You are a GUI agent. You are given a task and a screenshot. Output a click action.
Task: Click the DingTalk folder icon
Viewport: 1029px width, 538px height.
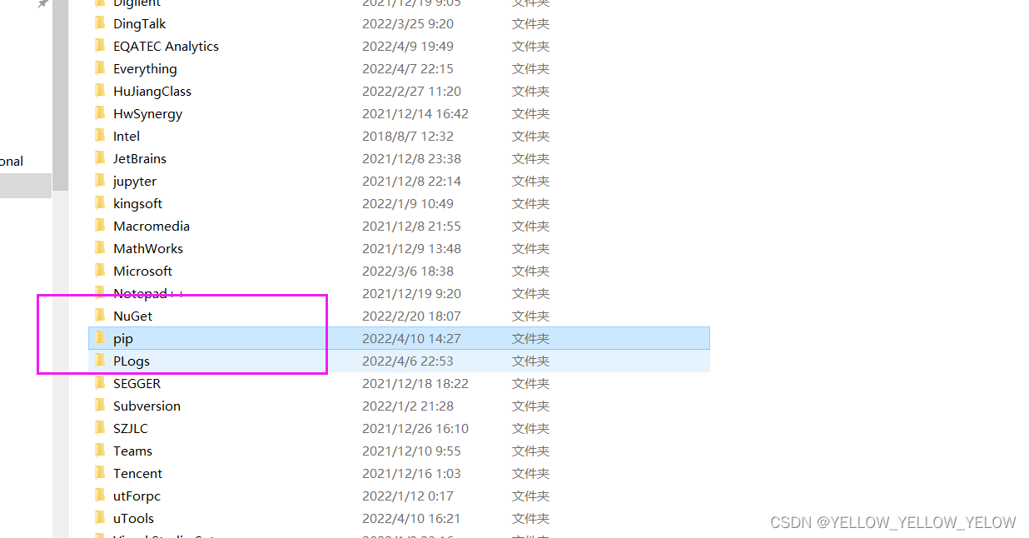100,23
